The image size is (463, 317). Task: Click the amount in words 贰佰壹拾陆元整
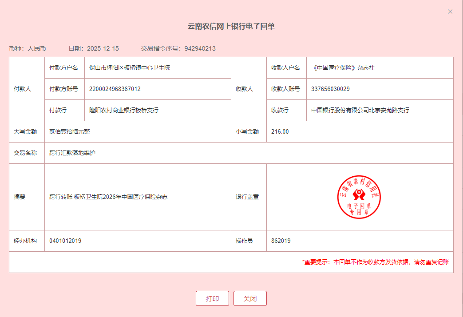coord(70,132)
